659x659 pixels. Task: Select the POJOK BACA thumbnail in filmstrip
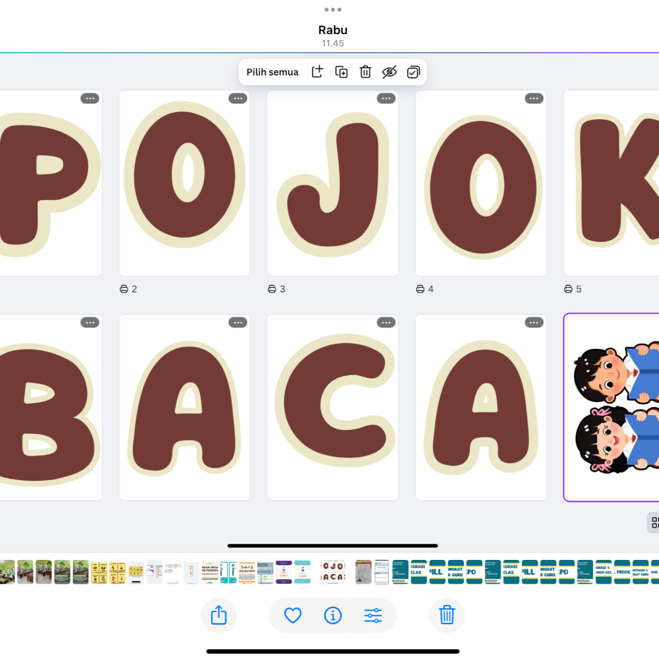(333, 571)
